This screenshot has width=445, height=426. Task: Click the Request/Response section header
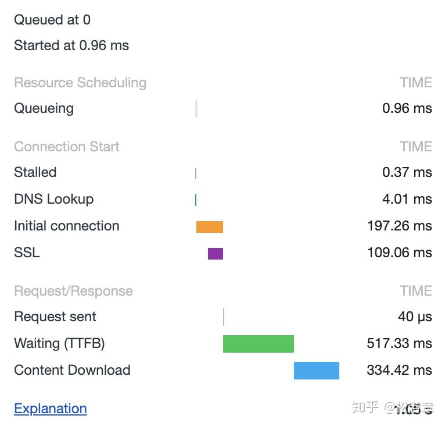click(x=73, y=291)
